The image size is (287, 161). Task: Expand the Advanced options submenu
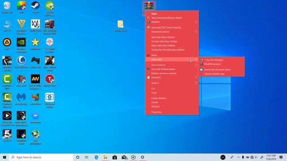point(172,32)
